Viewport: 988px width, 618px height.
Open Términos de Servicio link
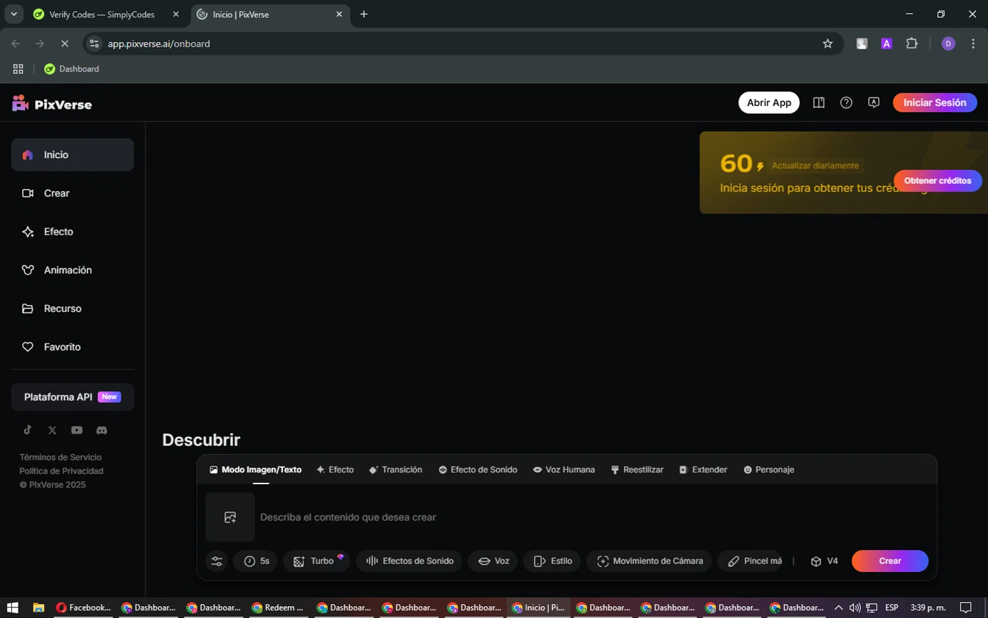[61, 457]
